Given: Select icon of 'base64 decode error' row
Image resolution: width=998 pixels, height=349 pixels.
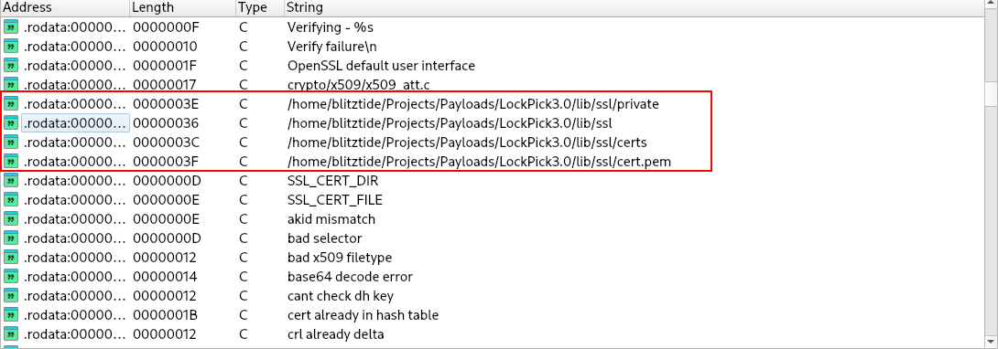Looking at the screenshot, I should pos(11,277).
